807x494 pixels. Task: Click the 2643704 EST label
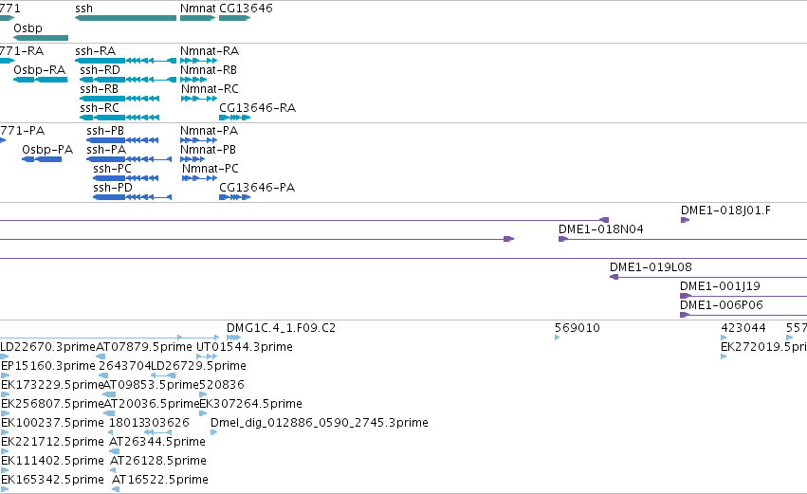tap(124, 366)
